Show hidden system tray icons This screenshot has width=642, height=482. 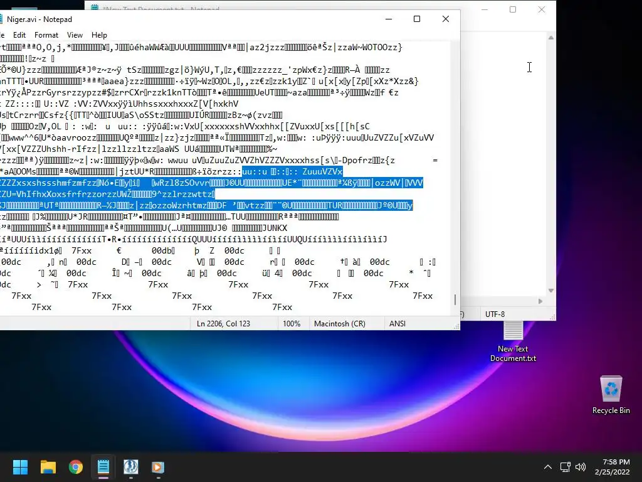click(x=547, y=467)
